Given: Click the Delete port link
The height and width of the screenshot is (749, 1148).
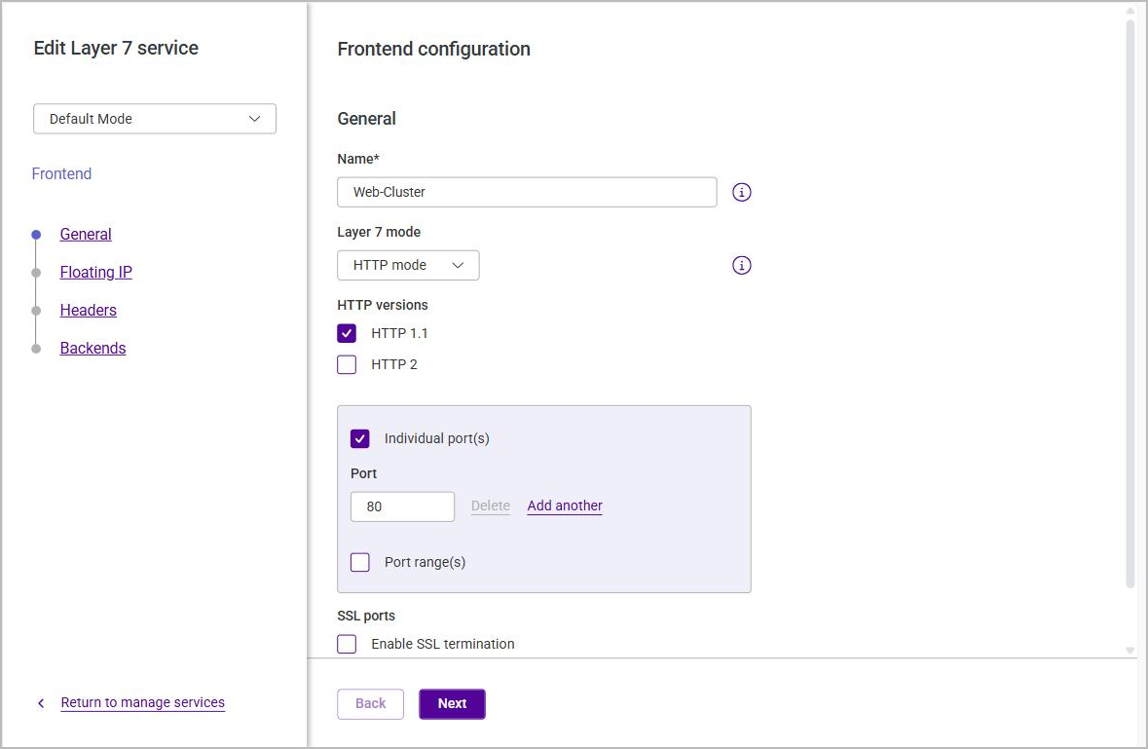Looking at the screenshot, I should [491, 506].
